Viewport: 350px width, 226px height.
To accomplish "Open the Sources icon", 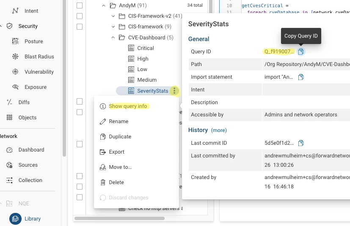I will point(9,165).
